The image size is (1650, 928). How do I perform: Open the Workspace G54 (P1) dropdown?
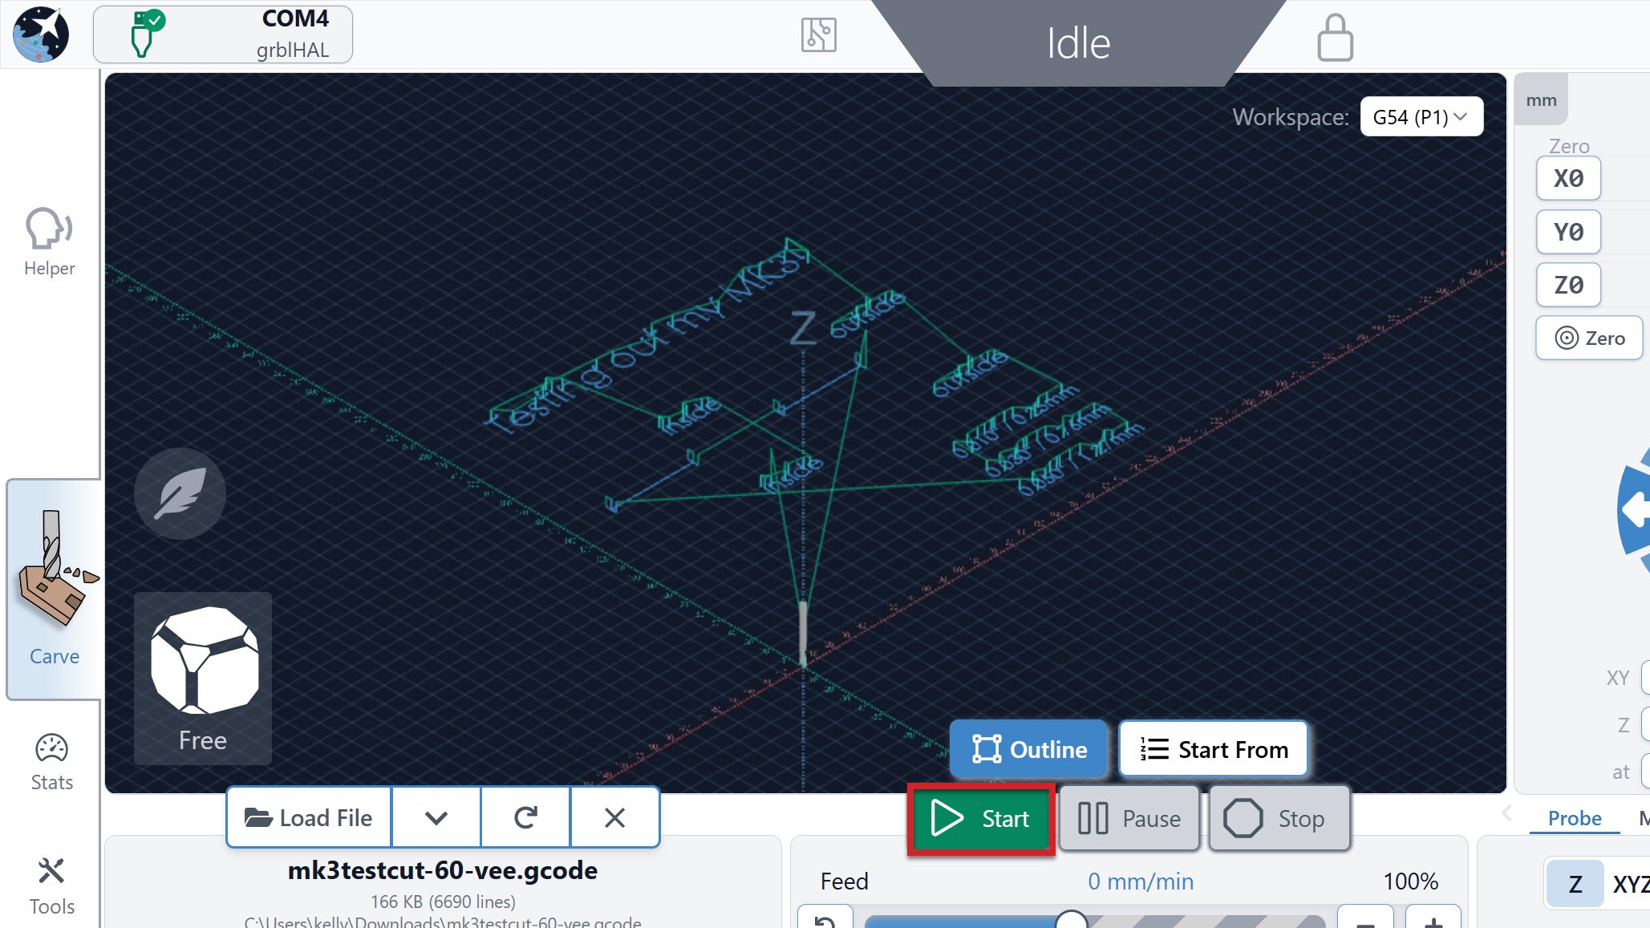point(1421,117)
